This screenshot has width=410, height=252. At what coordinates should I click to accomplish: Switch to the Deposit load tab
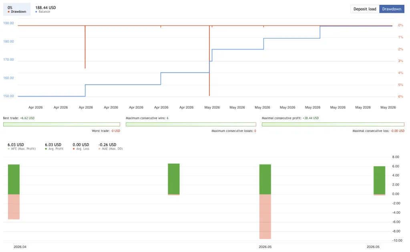[365, 9]
